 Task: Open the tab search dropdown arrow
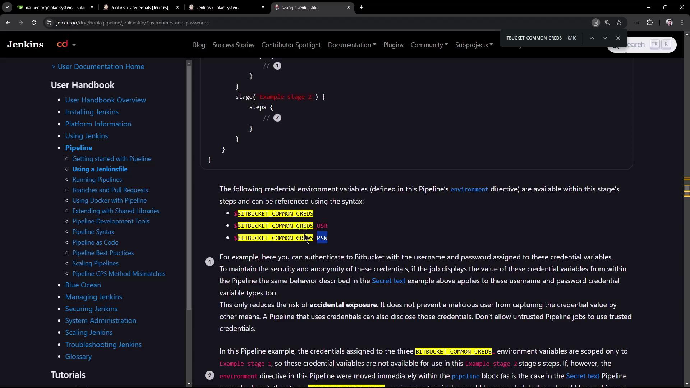(7, 7)
